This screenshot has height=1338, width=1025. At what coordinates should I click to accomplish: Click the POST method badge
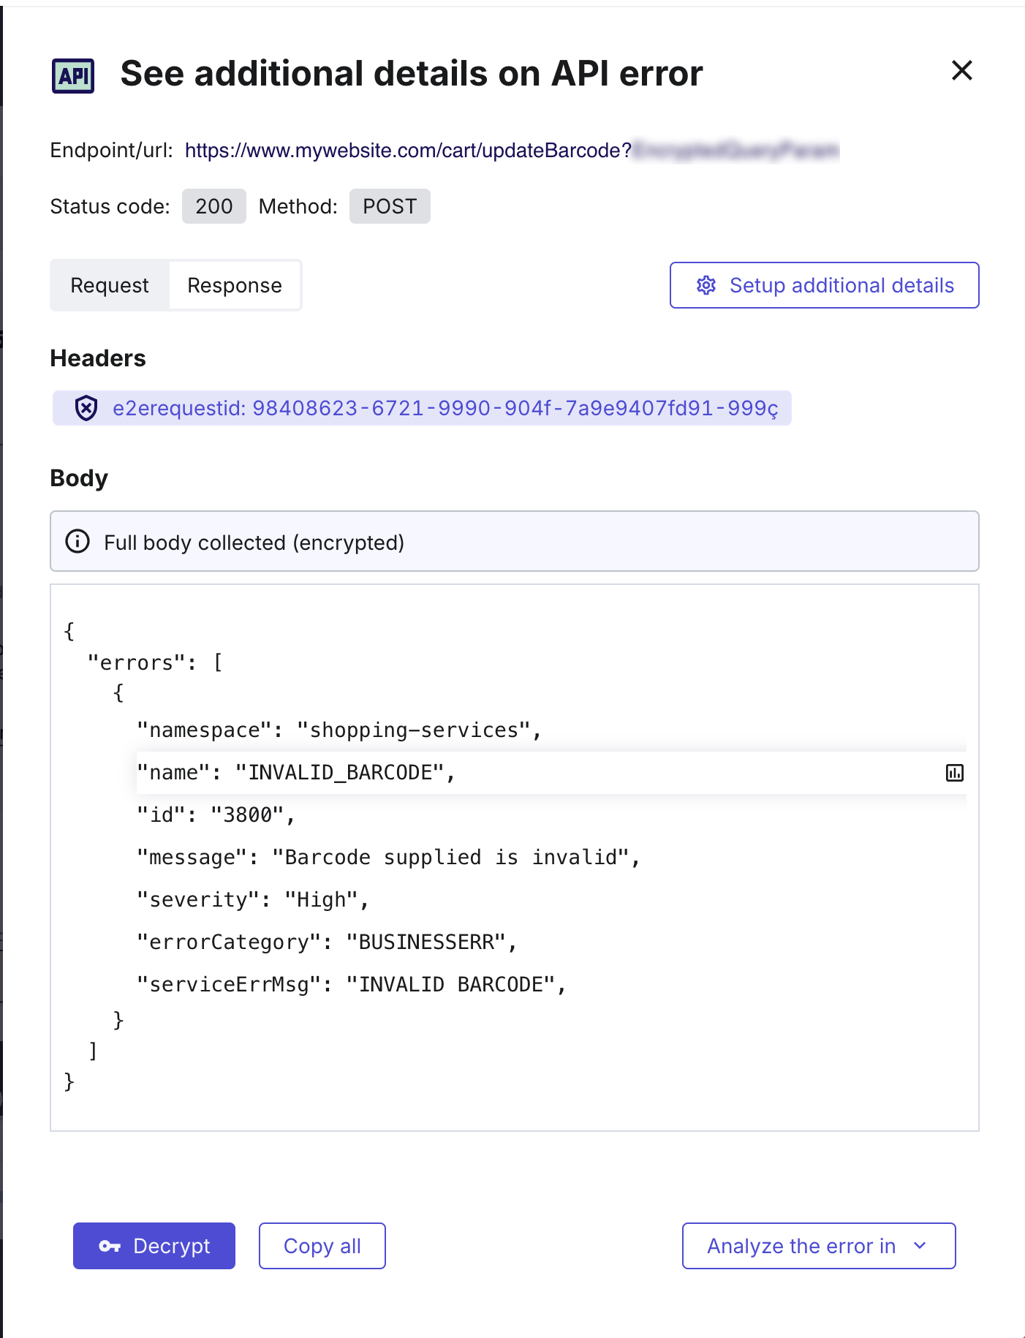coord(389,206)
